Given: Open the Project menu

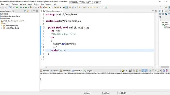Looking at the screenshot, I should click(x=37, y=4).
